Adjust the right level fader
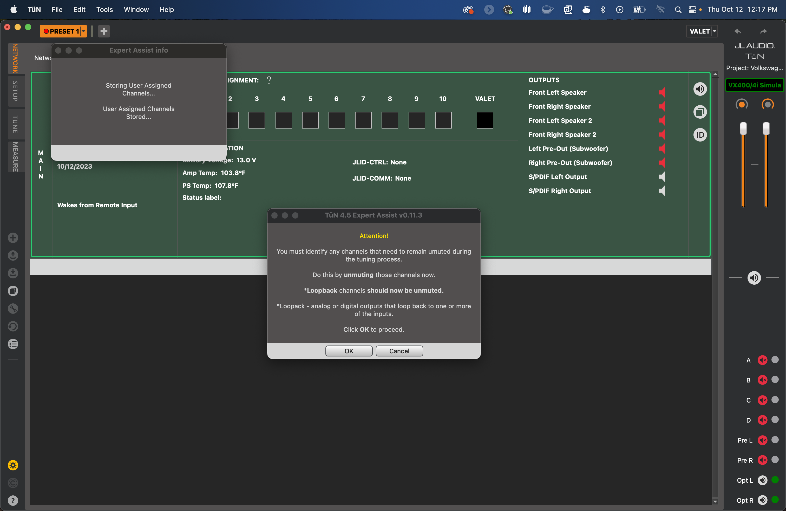The height and width of the screenshot is (511, 786). (x=766, y=129)
